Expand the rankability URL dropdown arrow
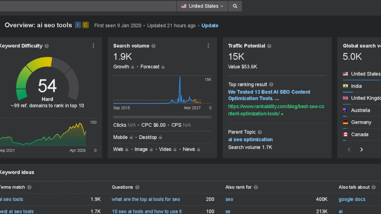 click(x=282, y=114)
